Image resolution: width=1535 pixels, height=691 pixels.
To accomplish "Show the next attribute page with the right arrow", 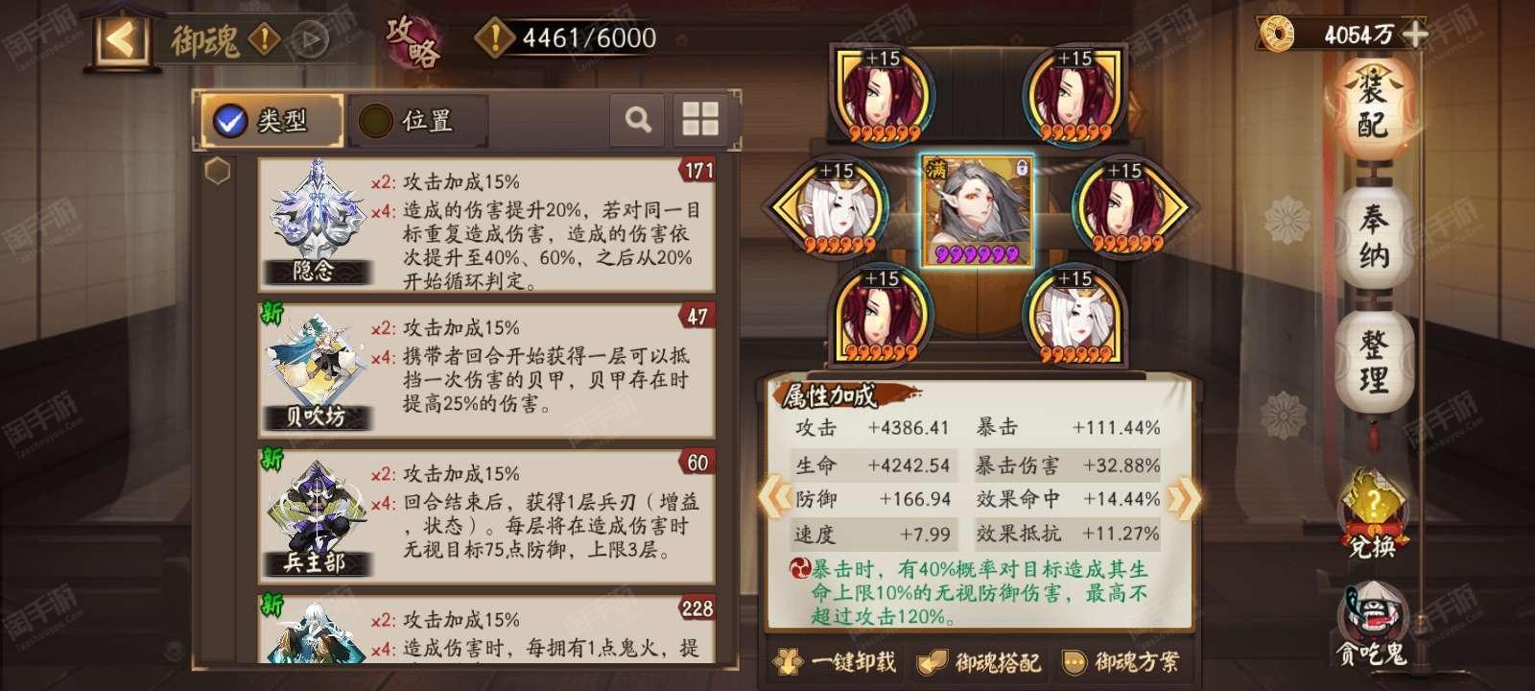I will (x=1182, y=498).
